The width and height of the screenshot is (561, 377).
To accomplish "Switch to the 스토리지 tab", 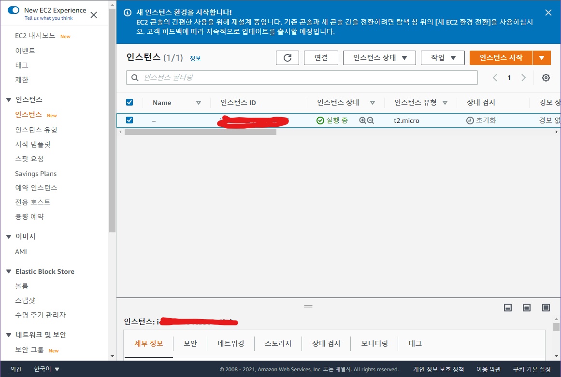I will (x=278, y=343).
